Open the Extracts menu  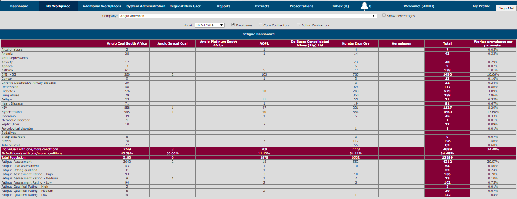coord(262,6)
